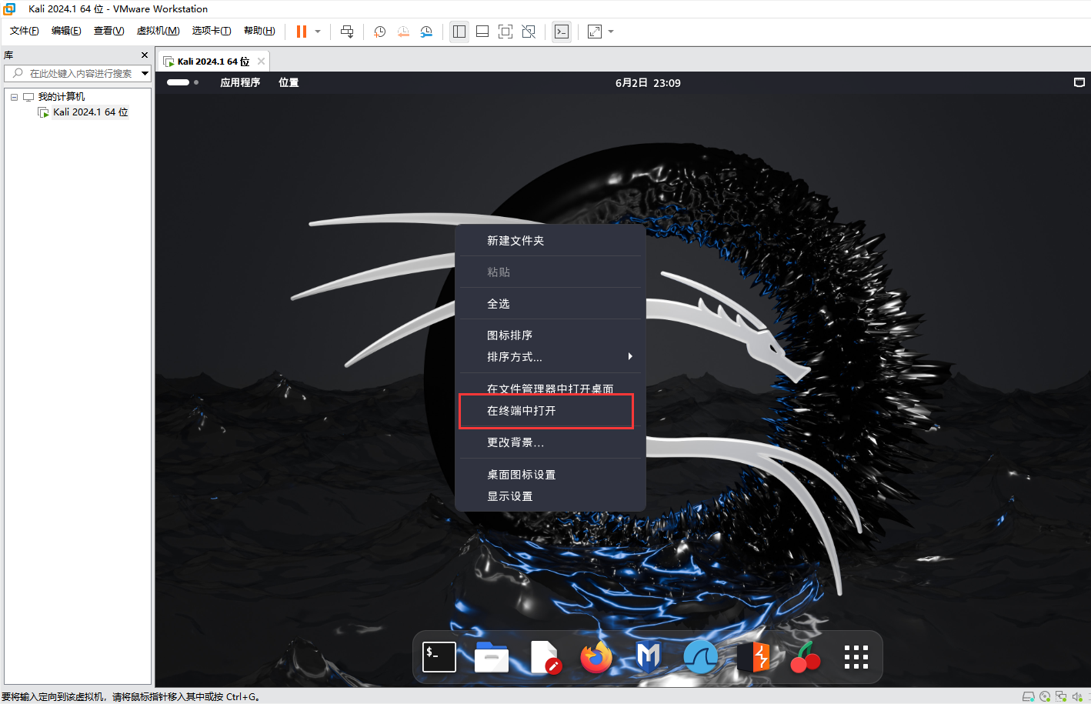1091x704 pixels.
Task: Open Wireshark from the dock
Action: pyautogui.click(x=700, y=657)
